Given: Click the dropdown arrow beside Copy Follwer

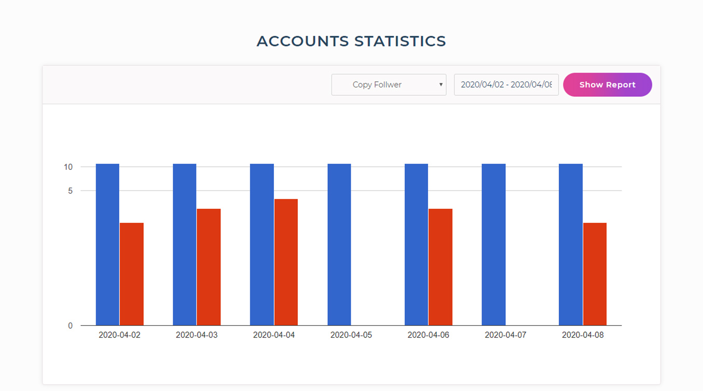Looking at the screenshot, I should pyautogui.click(x=440, y=84).
